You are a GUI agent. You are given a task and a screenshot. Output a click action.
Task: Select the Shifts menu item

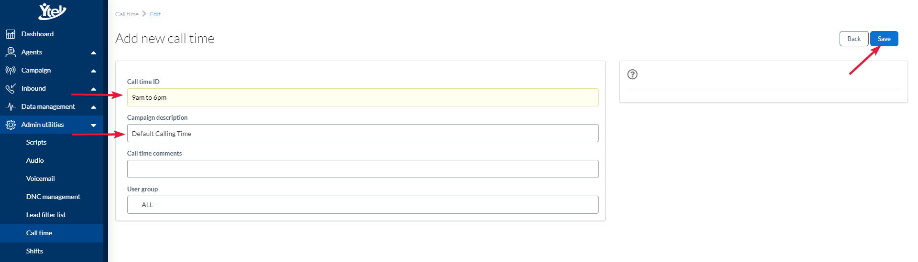click(34, 251)
